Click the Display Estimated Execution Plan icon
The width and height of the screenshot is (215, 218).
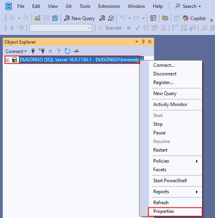pyautogui.click(x=146, y=28)
